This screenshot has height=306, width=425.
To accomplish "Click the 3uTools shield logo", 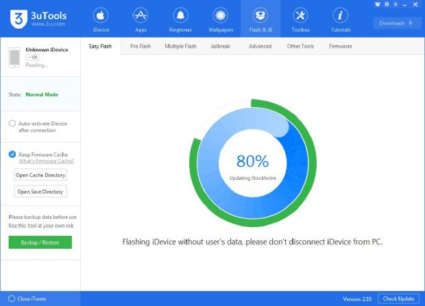I will pos(19,19).
